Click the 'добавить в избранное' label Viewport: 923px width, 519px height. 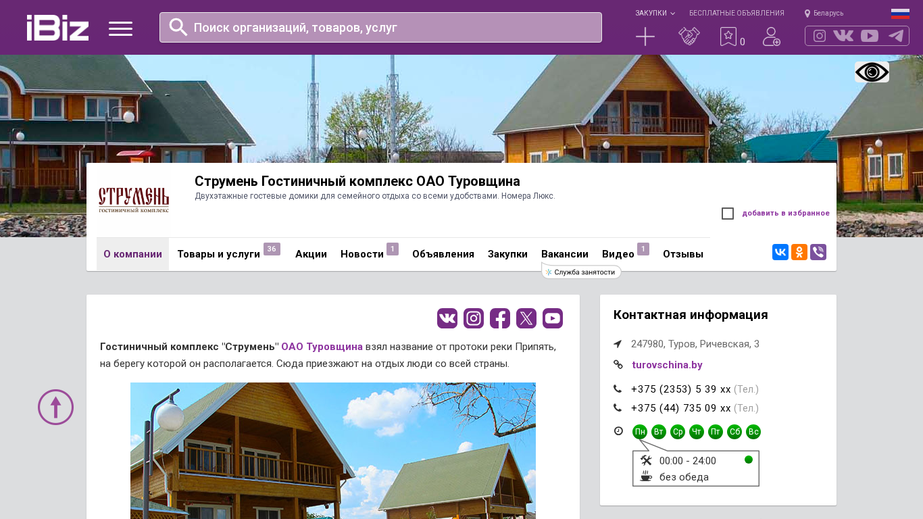(786, 214)
